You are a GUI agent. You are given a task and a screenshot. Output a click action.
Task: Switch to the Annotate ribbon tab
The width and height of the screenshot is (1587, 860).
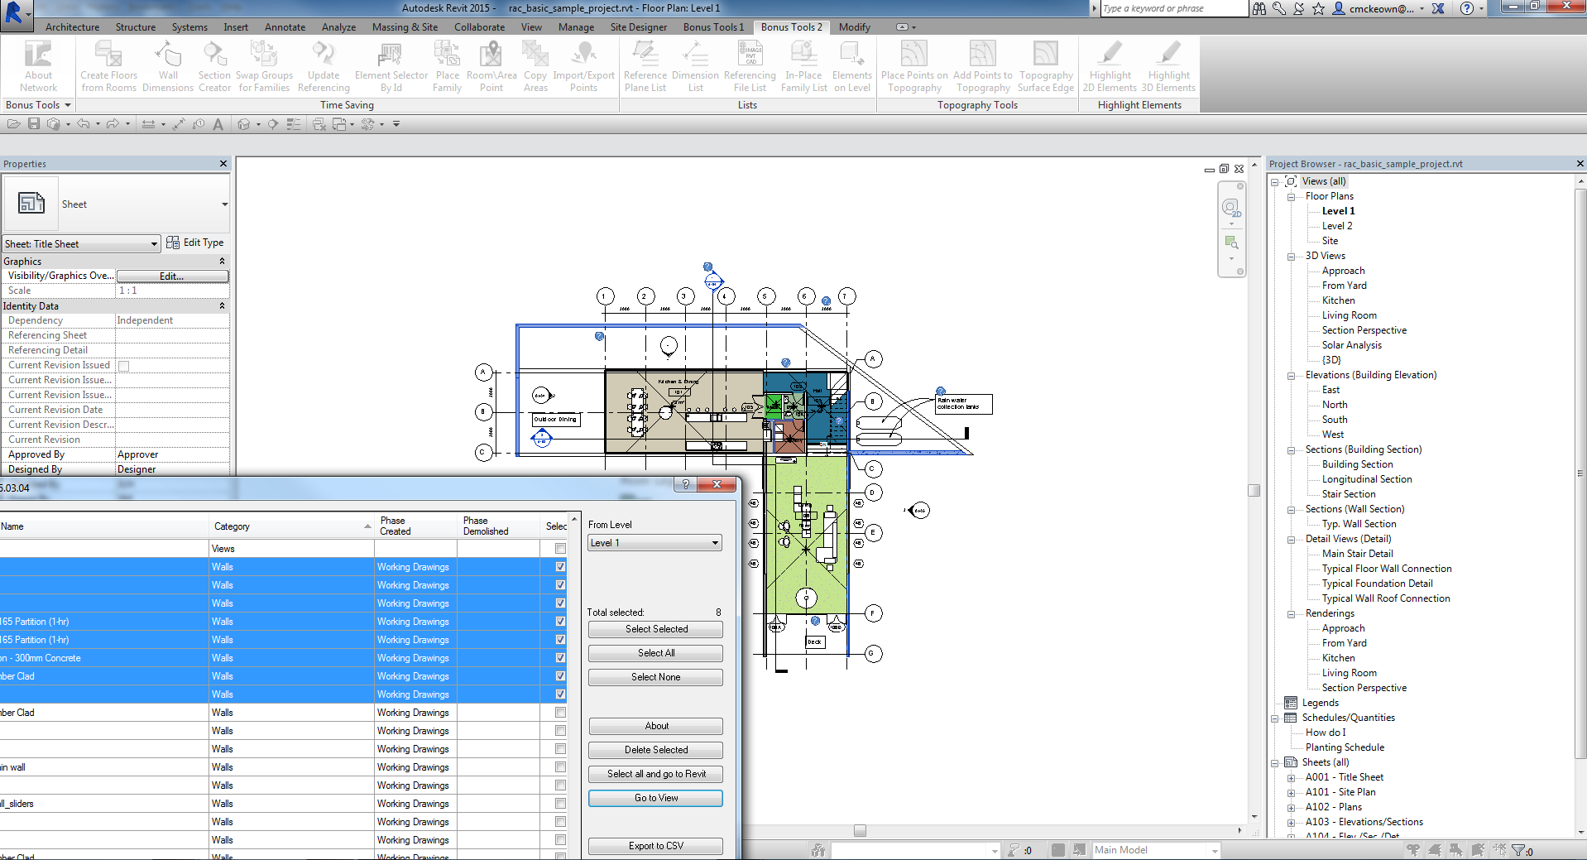click(285, 27)
